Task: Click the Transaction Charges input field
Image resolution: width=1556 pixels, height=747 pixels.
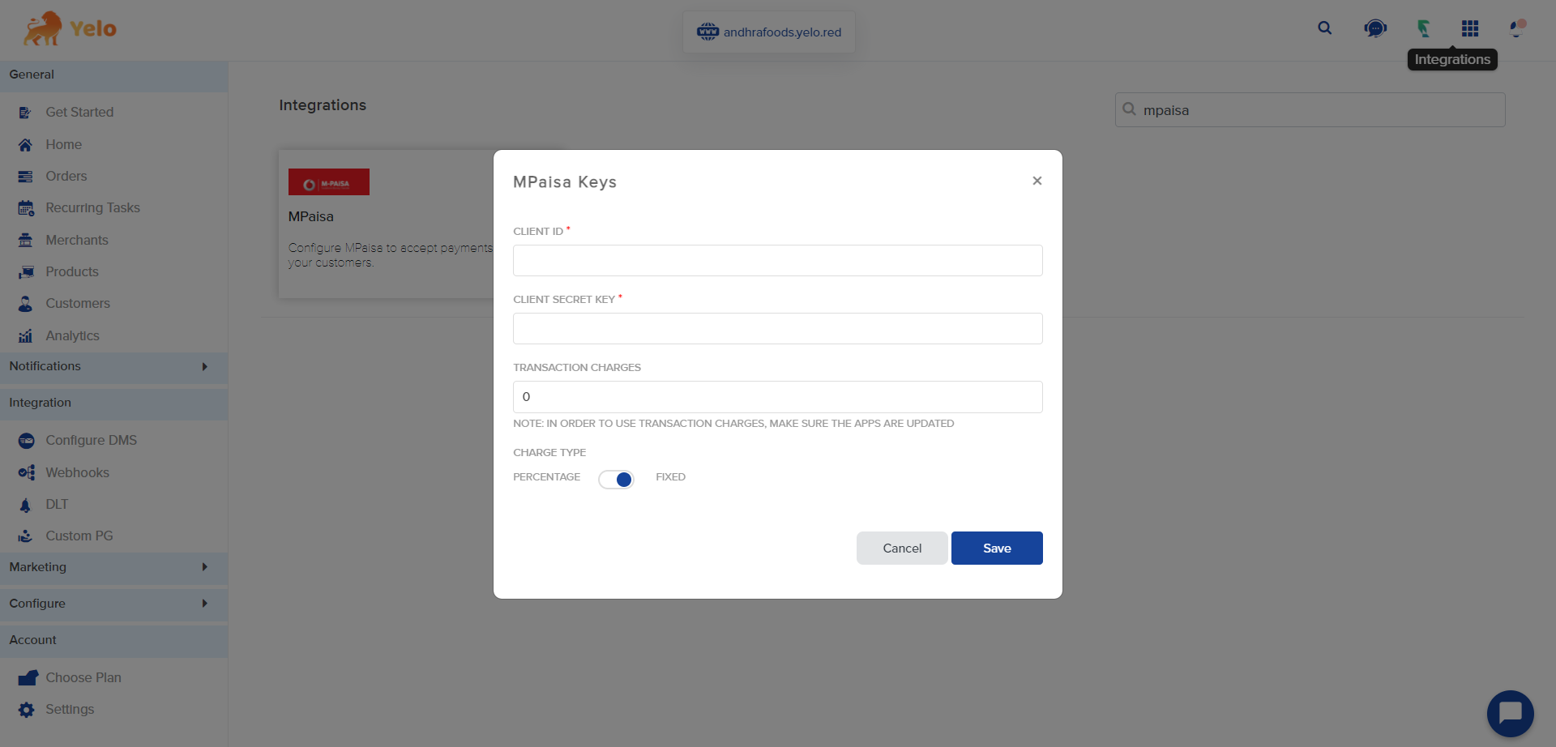Action: 778,397
